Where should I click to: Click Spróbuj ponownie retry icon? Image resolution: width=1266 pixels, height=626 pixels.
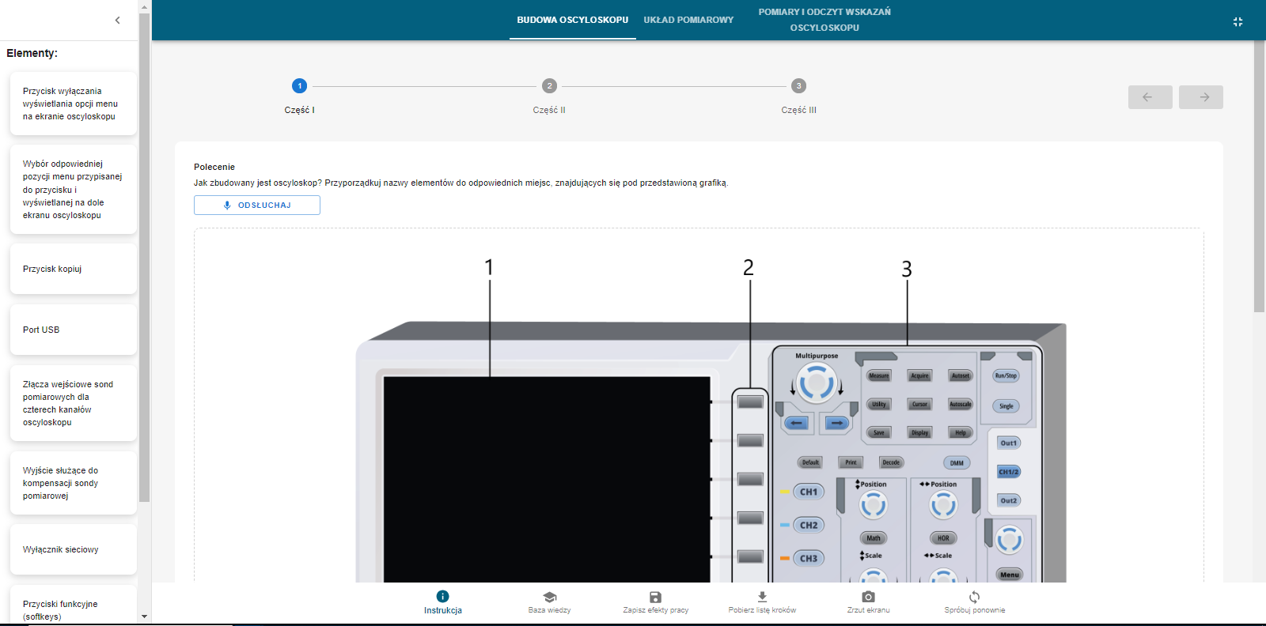click(974, 597)
